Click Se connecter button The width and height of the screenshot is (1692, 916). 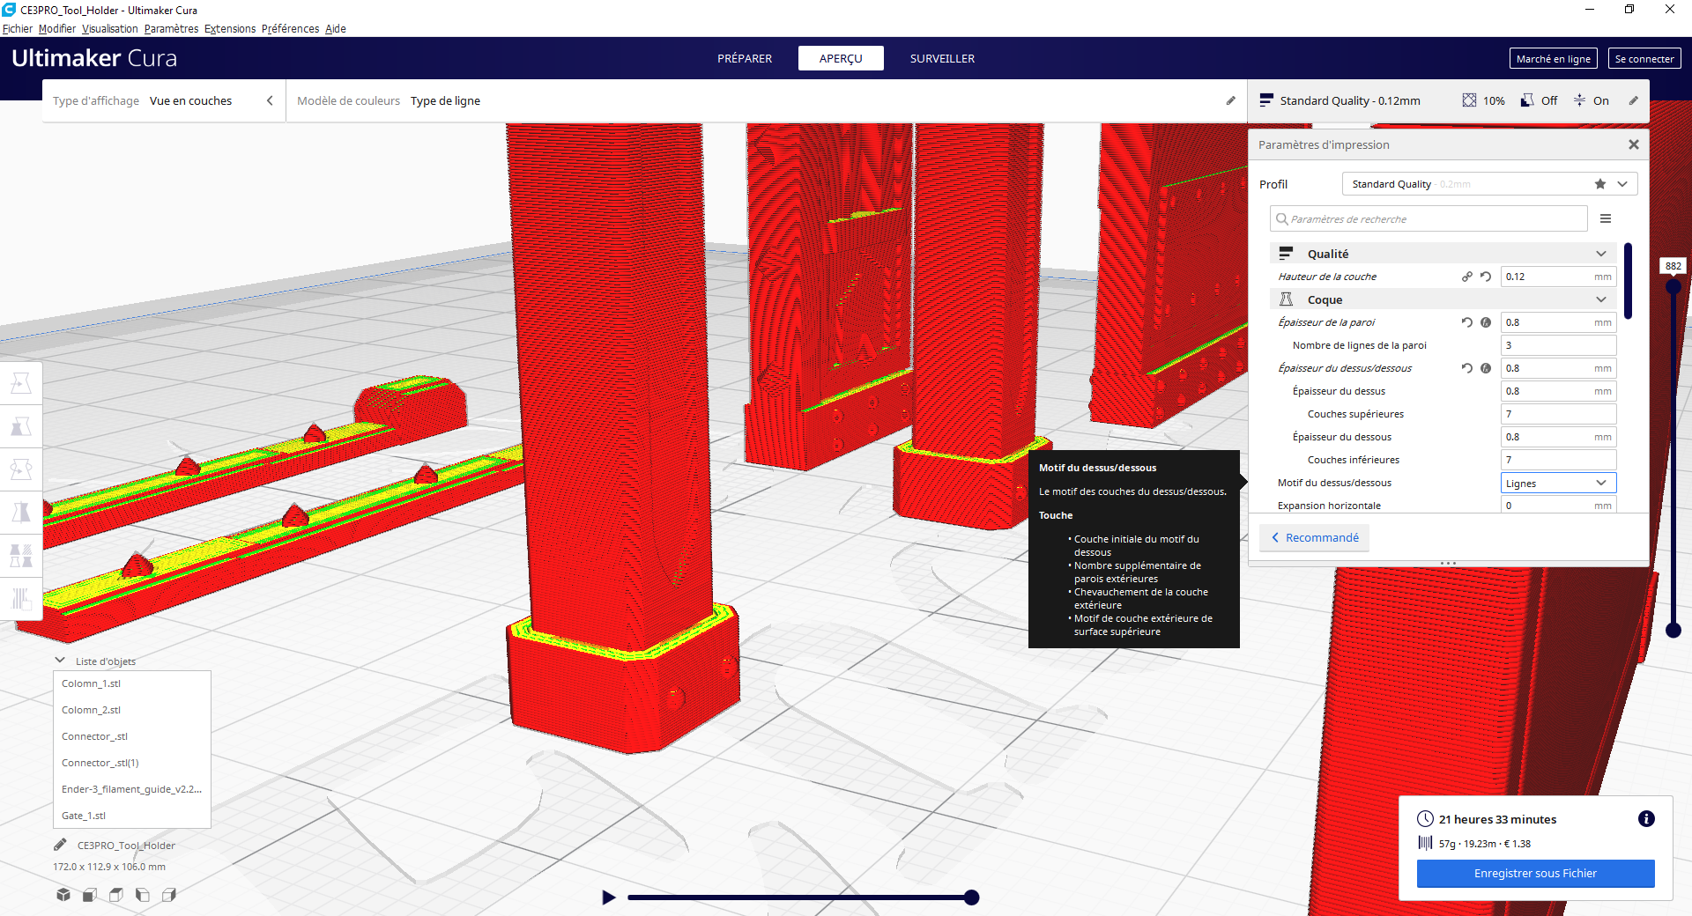[1644, 59]
